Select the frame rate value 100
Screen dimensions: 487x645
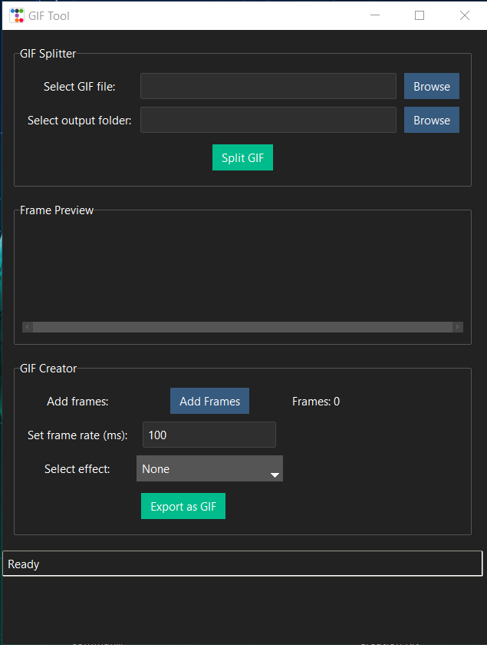(x=209, y=435)
